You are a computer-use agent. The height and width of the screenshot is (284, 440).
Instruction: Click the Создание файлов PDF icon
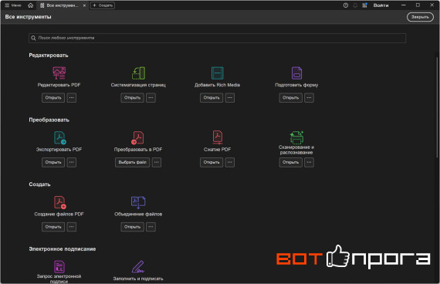point(59,202)
